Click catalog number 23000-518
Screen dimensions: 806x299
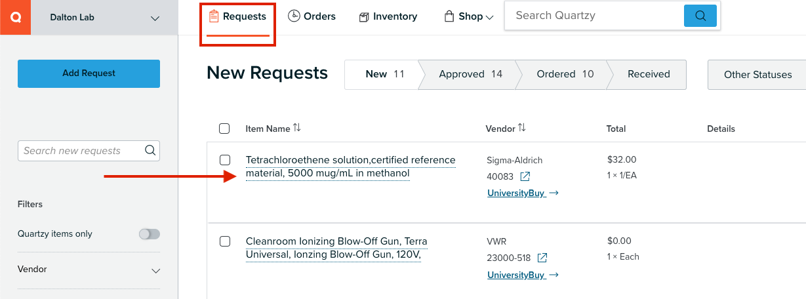[508, 258]
